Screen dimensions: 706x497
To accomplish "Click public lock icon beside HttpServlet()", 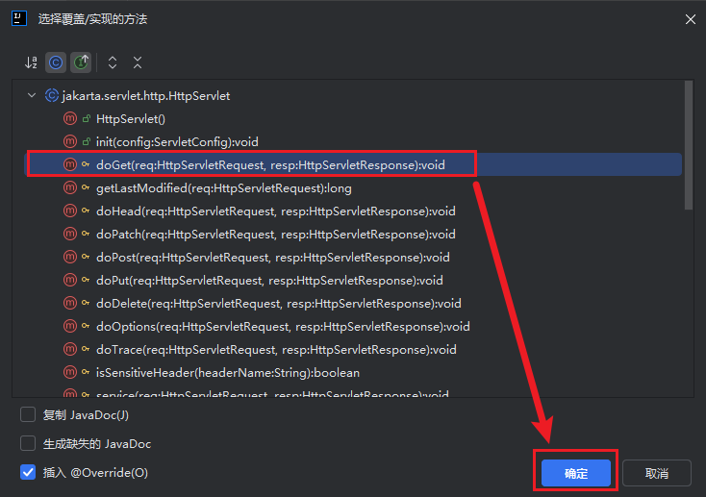I will [x=86, y=119].
